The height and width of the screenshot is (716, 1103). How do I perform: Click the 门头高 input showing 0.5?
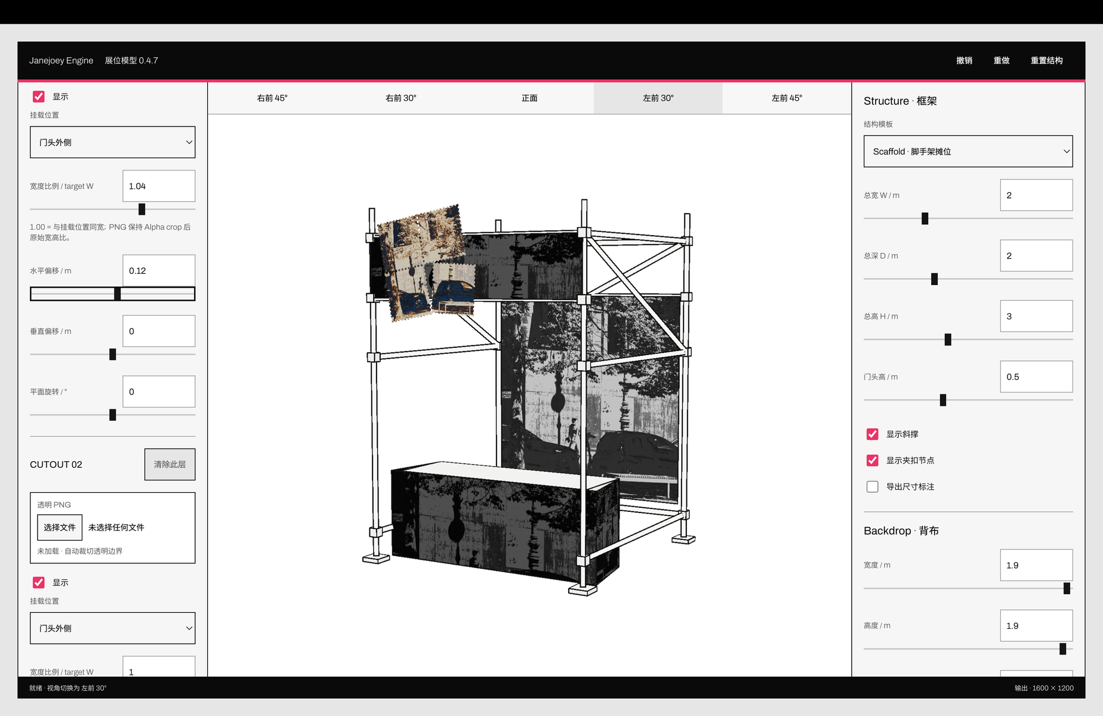1037,377
